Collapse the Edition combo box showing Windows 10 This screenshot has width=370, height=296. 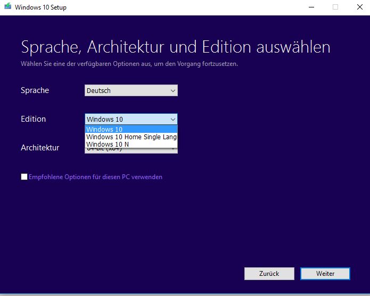tap(131, 119)
